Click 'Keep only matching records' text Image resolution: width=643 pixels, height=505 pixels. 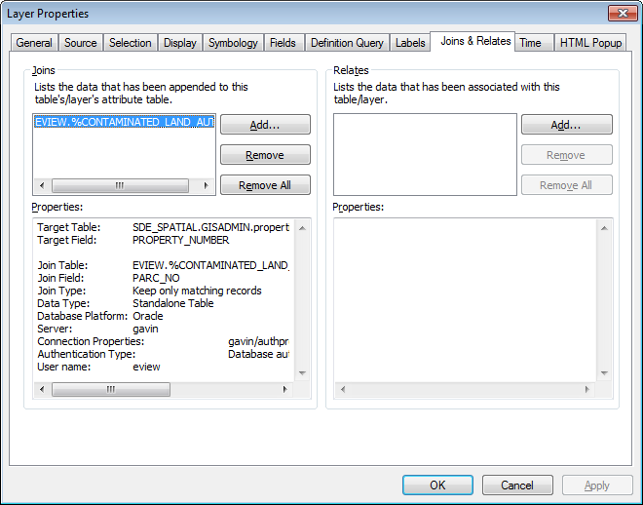pos(197,291)
